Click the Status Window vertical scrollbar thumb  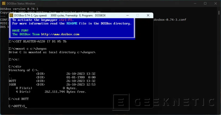click(x=219, y=13)
